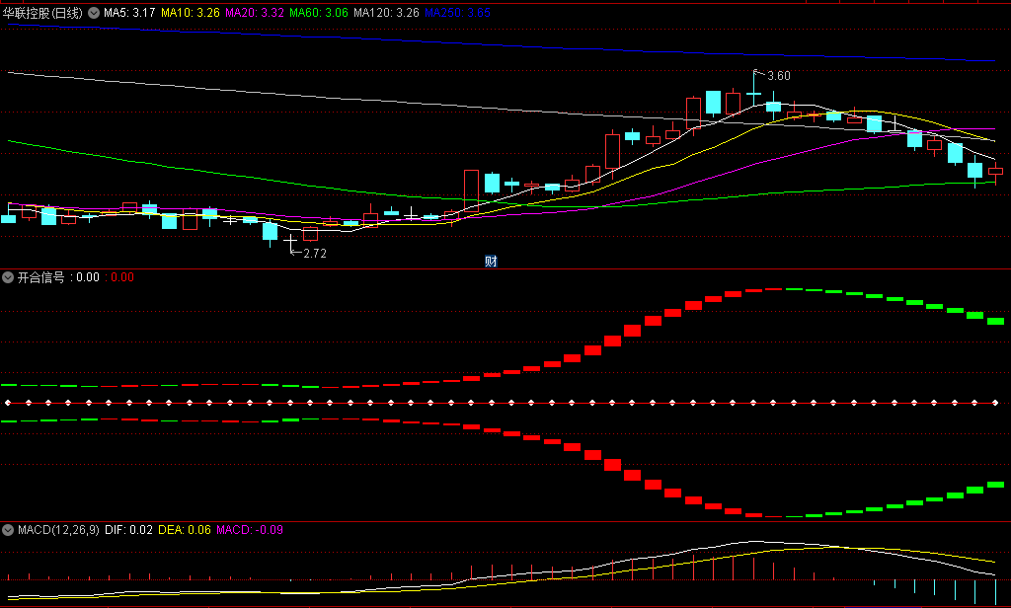1011x608 pixels.
Task: Expand the 开合信号 indicator menu arrow
Action: 8,277
